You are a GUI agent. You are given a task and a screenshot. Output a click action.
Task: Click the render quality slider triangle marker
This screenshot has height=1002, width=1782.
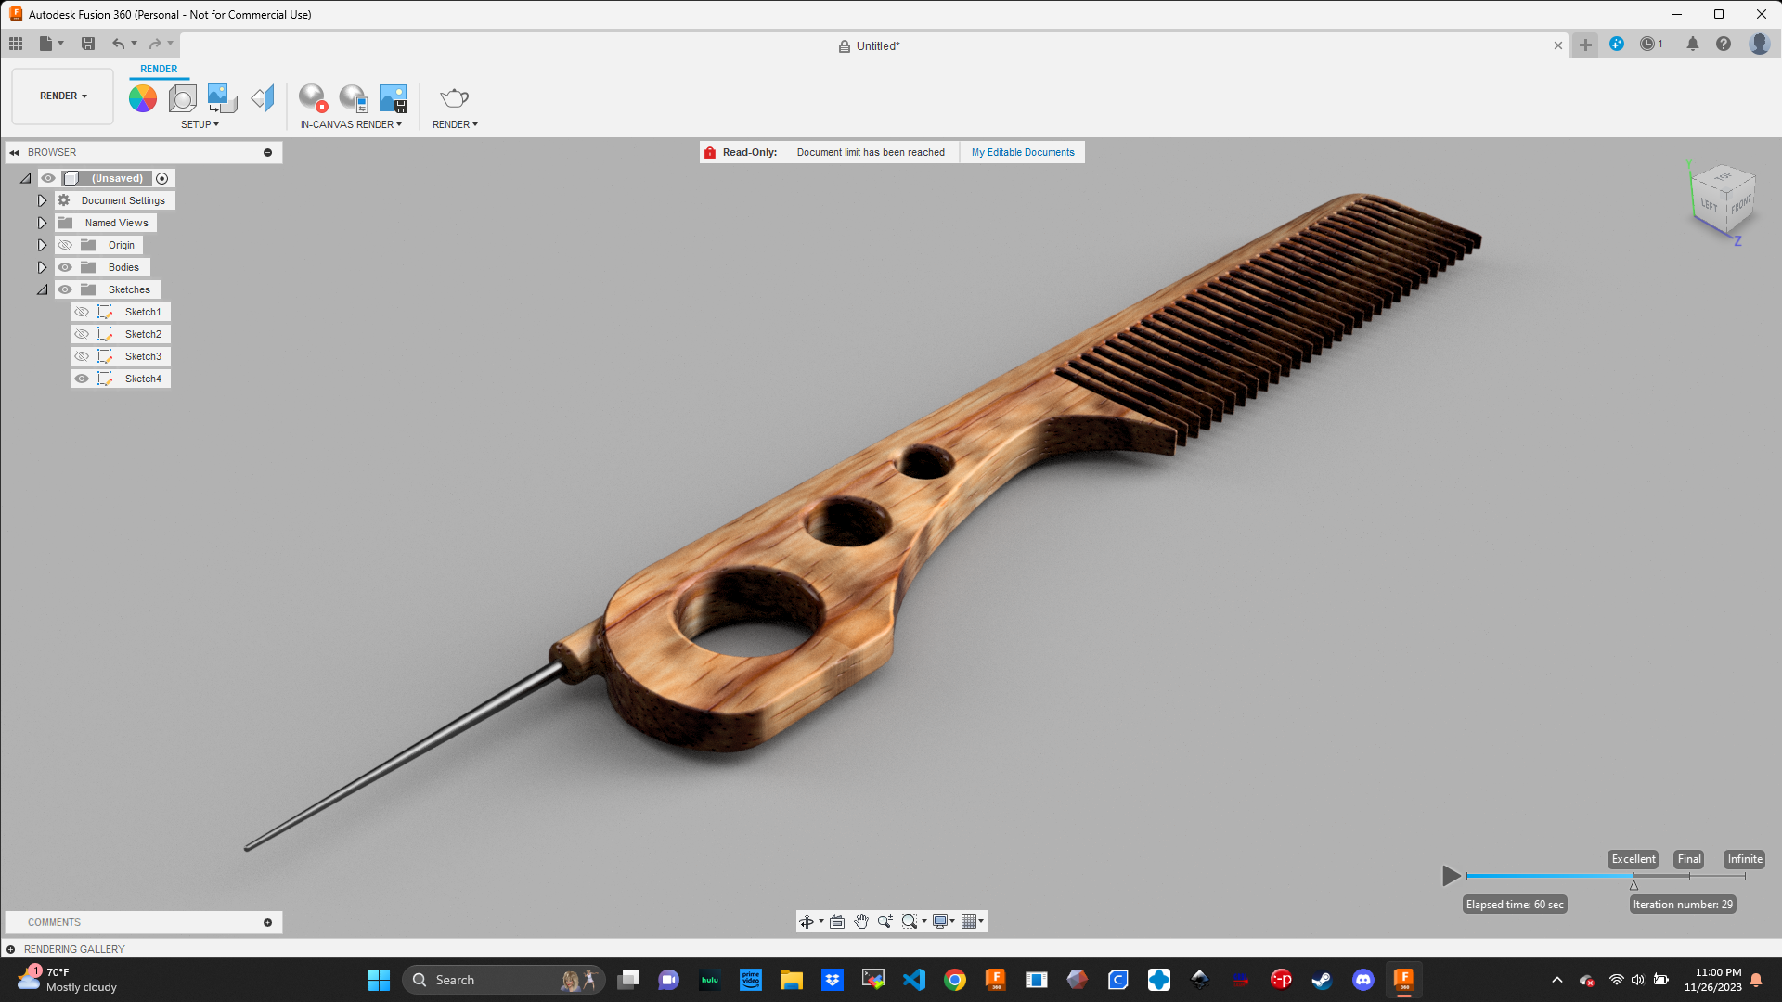click(x=1633, y=885)
